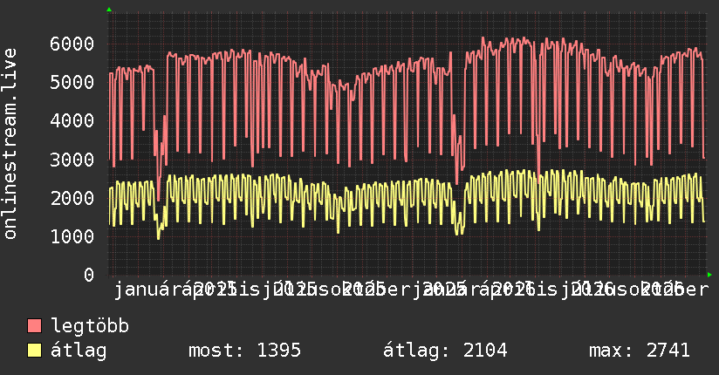Click the átlag: 2104 statistic
The height and width of the screenshot is (375, 719).
coord(445,351)
